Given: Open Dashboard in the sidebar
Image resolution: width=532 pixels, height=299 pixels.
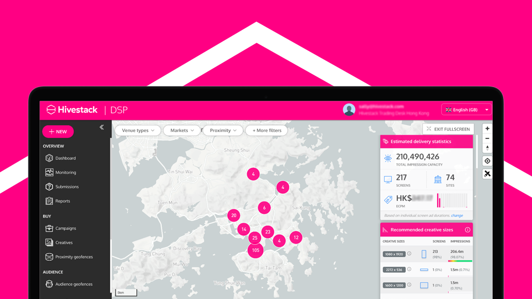Looking at the screenshot, I should (x=65, y=158).
